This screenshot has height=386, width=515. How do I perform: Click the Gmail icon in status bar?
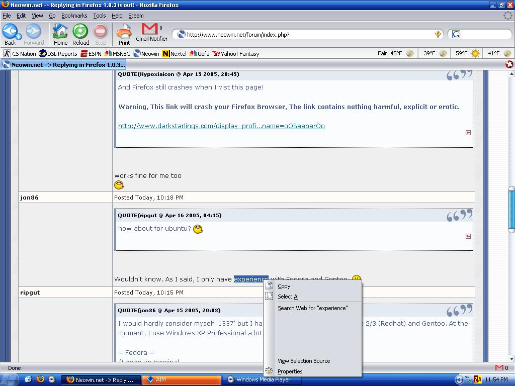(499, 368)
